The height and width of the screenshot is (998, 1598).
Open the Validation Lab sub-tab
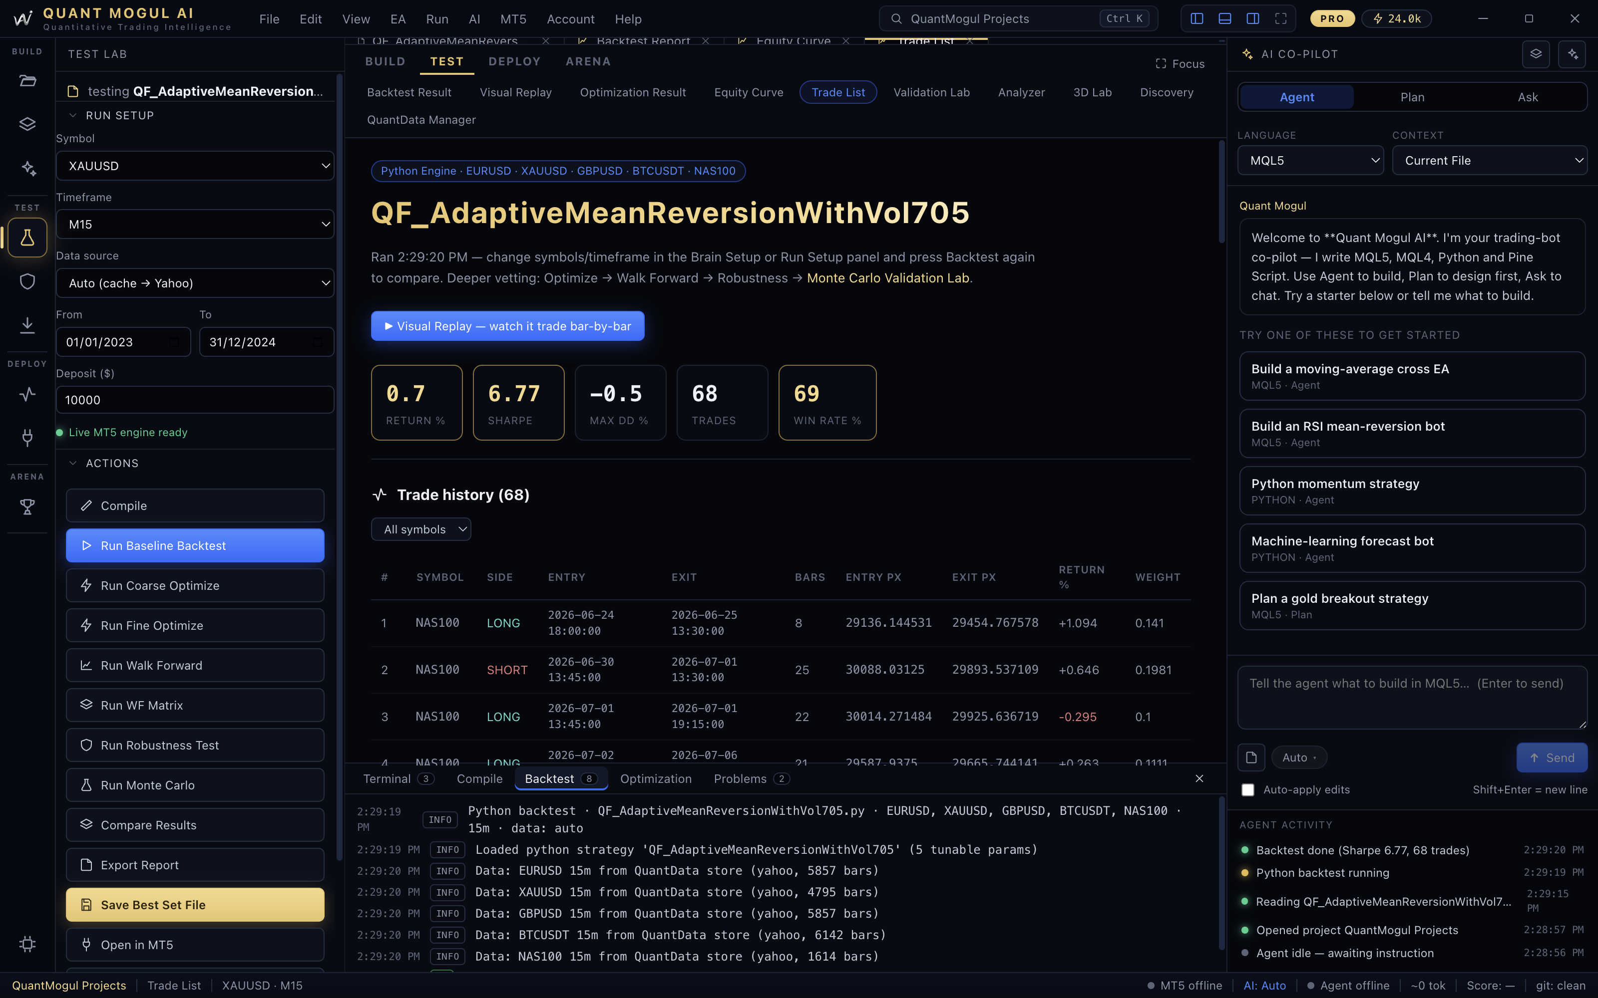931,92
